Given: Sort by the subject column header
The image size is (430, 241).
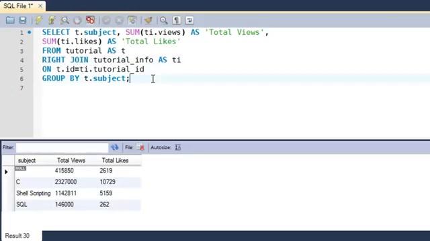Looking at the screenshot, I should coord(27,161).
